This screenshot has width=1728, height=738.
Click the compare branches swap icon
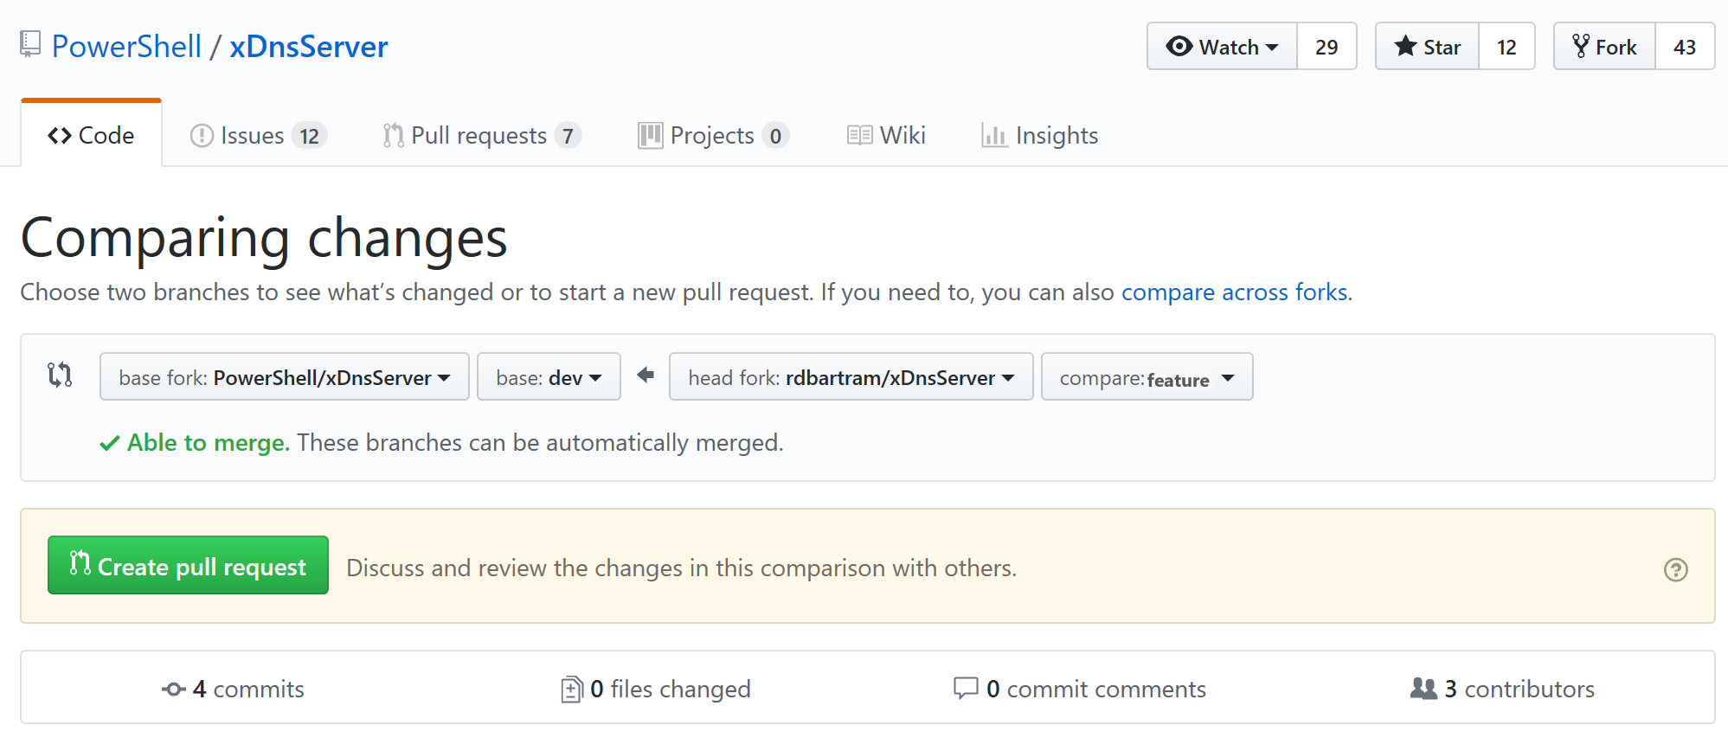60,375
